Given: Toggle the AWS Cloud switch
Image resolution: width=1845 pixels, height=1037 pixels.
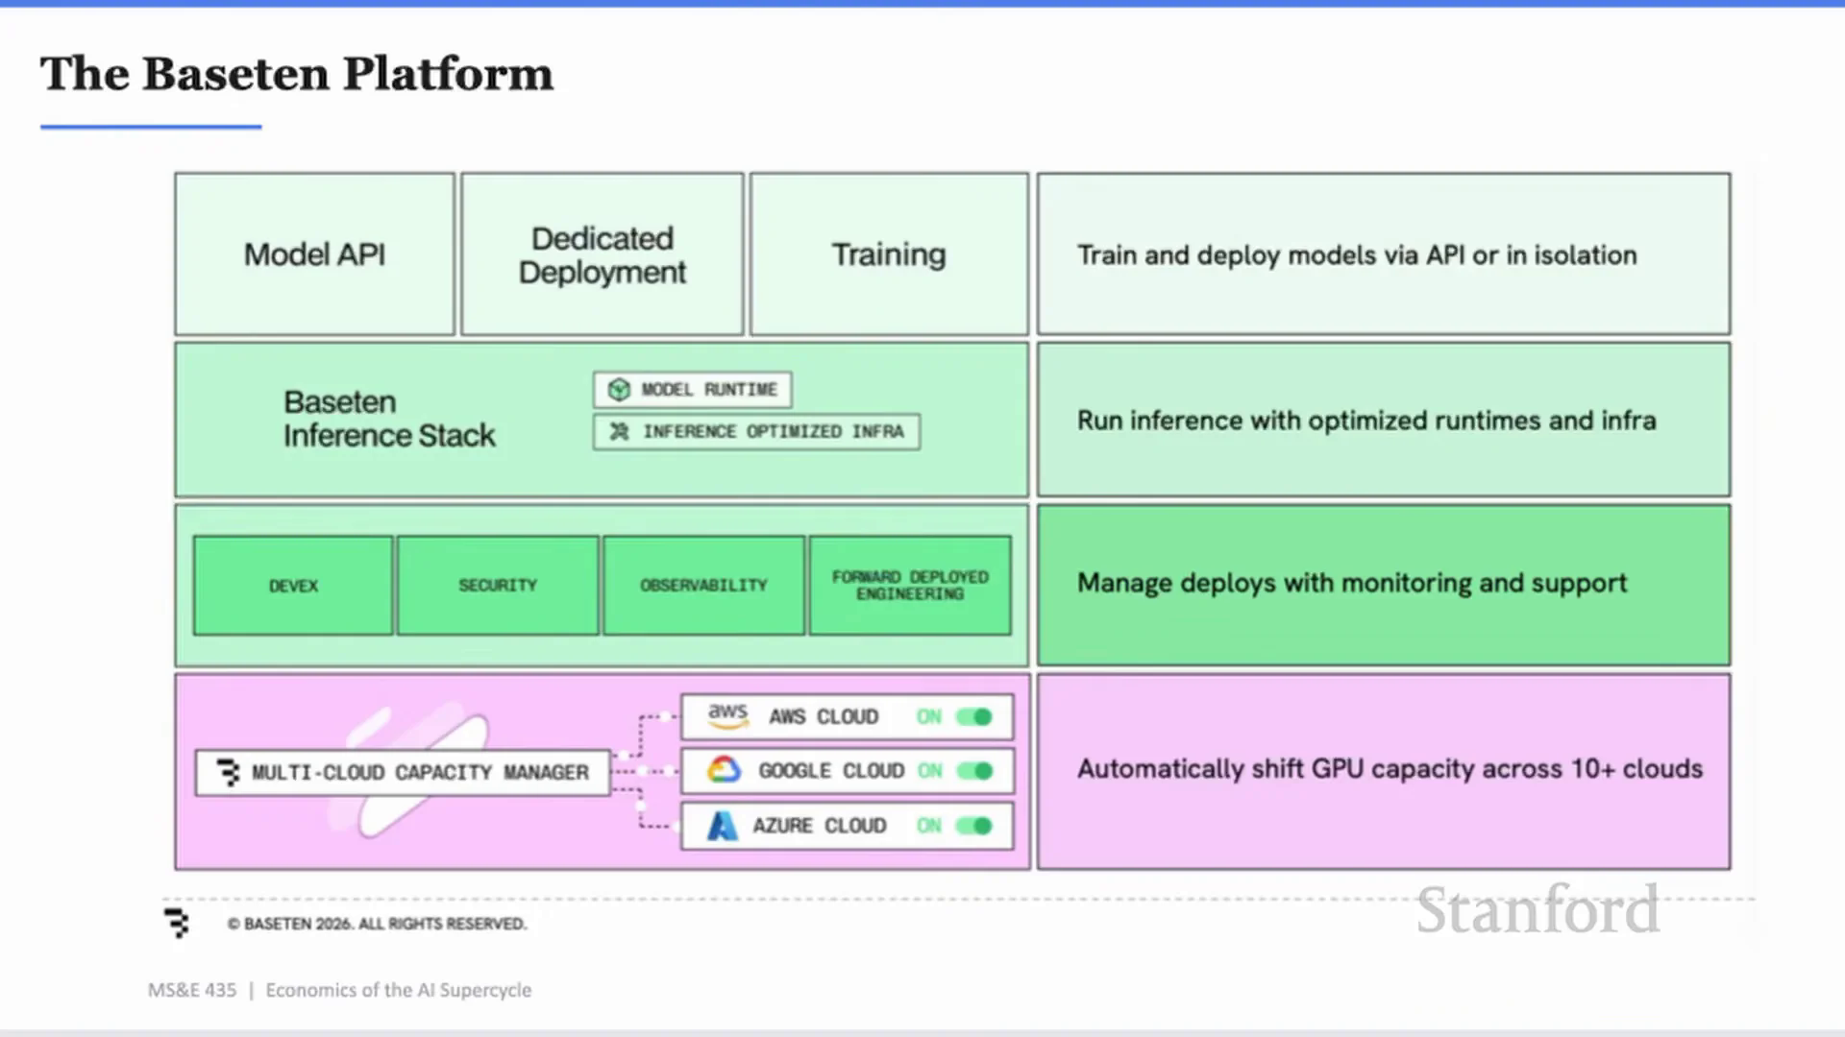Looking at the screenshot, I should (974, 716).
